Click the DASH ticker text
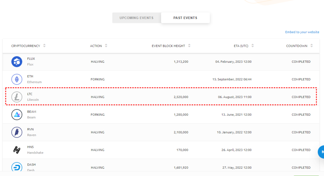 [31, 165]
